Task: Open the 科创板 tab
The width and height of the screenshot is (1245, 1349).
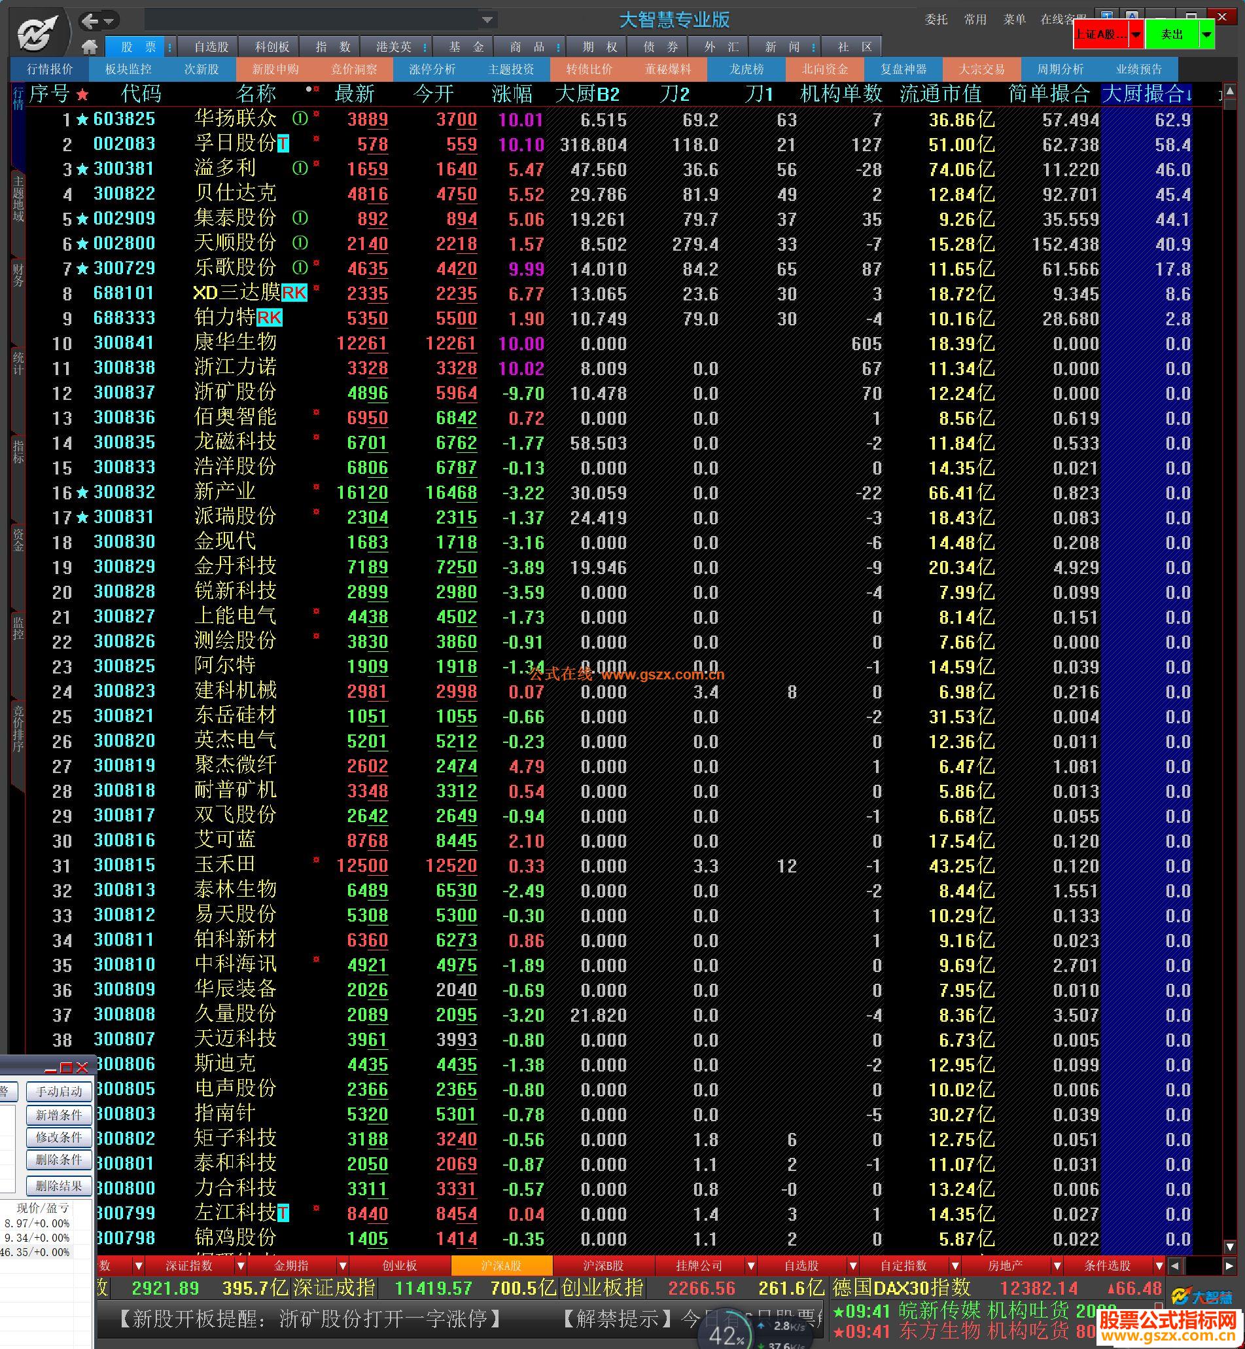Action: [272, 46]
